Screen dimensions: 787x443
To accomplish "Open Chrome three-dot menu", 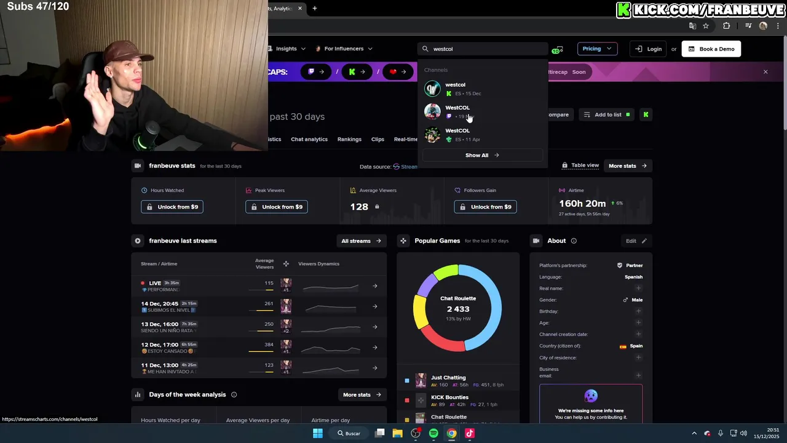I will coord(777,26).
